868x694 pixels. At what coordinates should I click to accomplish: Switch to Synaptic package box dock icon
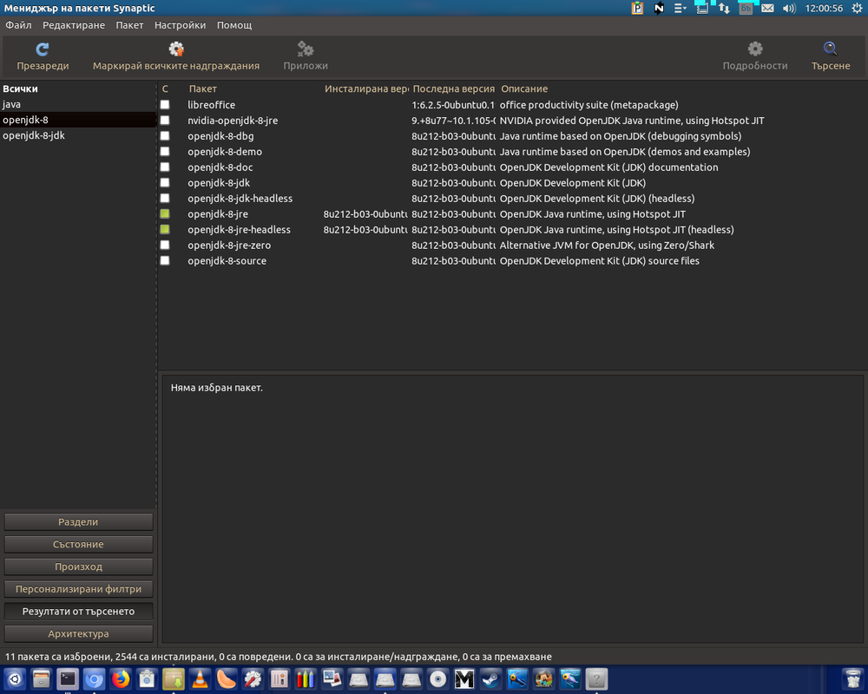tap(174, 679)
